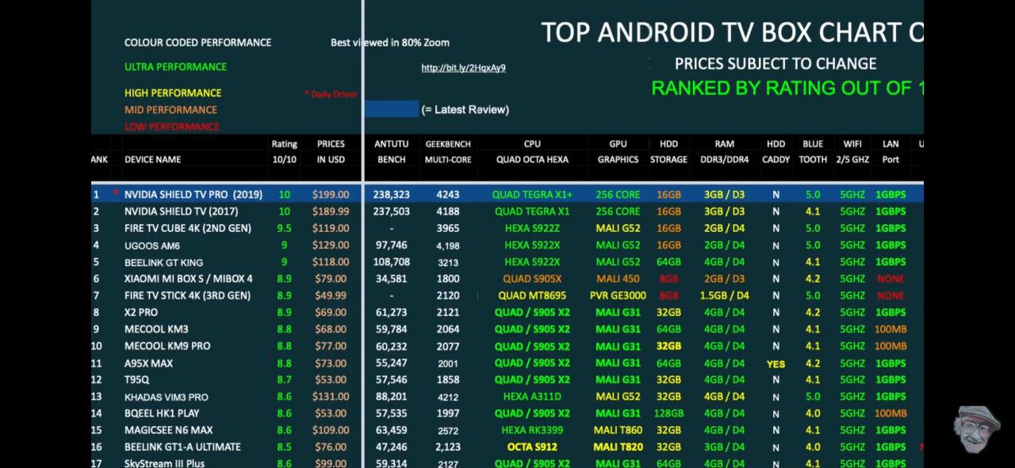Click the QUAD MT8695 CPU cell

coord(532,295)
